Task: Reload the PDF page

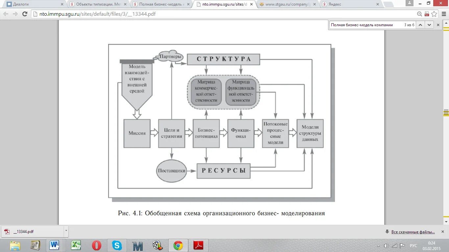Action: (25, 14)
